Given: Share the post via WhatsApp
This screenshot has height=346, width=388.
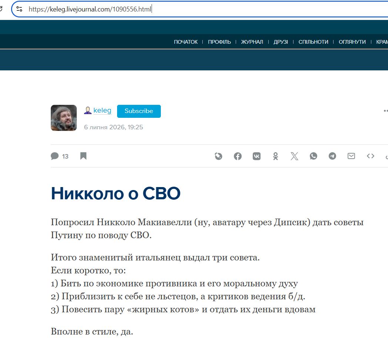Looking at the screenshot, I should tap(313, 156).
